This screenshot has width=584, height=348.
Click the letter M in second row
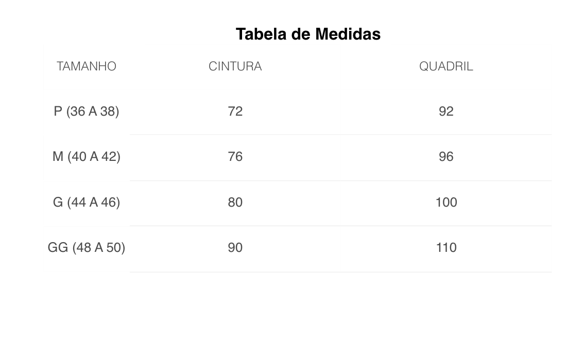[x=58, y=157]
